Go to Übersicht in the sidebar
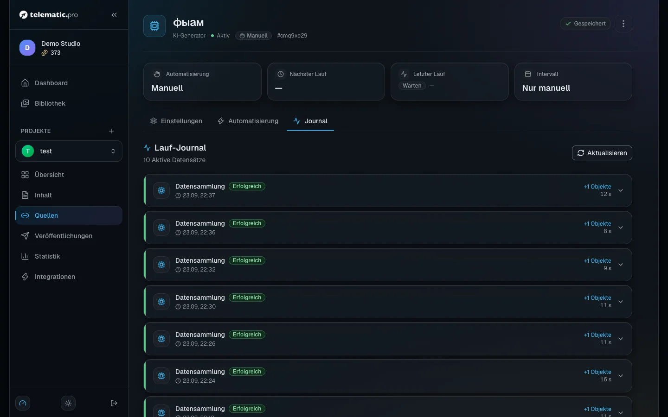Screen dimensions: 668x417 pyautogui.click(x=69, y=175)
